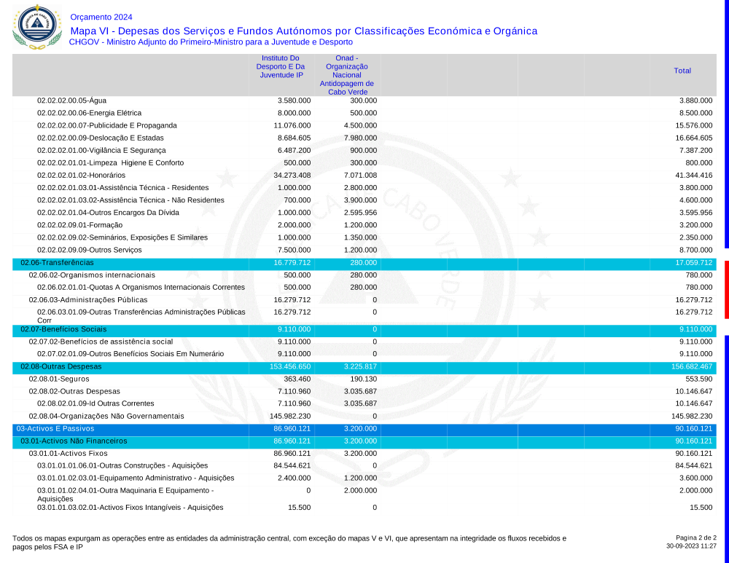Click the 'Total' column header
The image size is (729, 563).
[682, 71]
